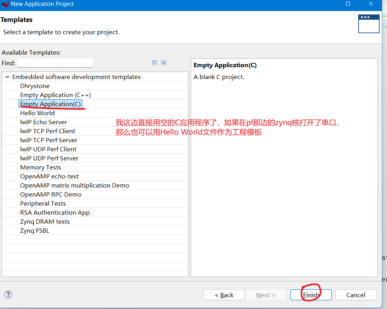Maximize the New Application Project window

348,4
